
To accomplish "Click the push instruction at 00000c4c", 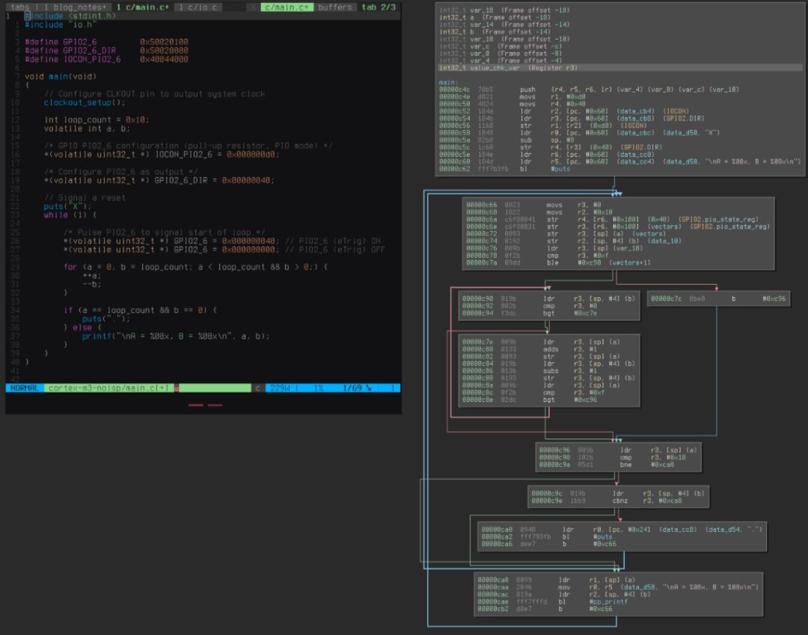I will tap(589, 90).
